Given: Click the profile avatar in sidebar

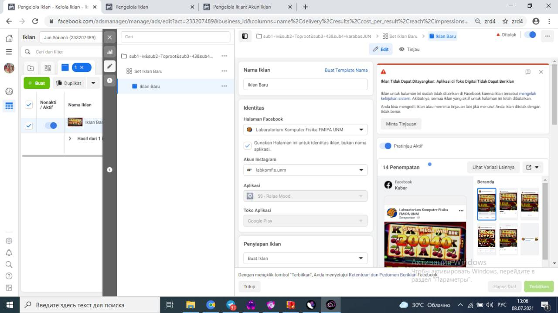Looking at the screenshot, I should click(9, 68).
